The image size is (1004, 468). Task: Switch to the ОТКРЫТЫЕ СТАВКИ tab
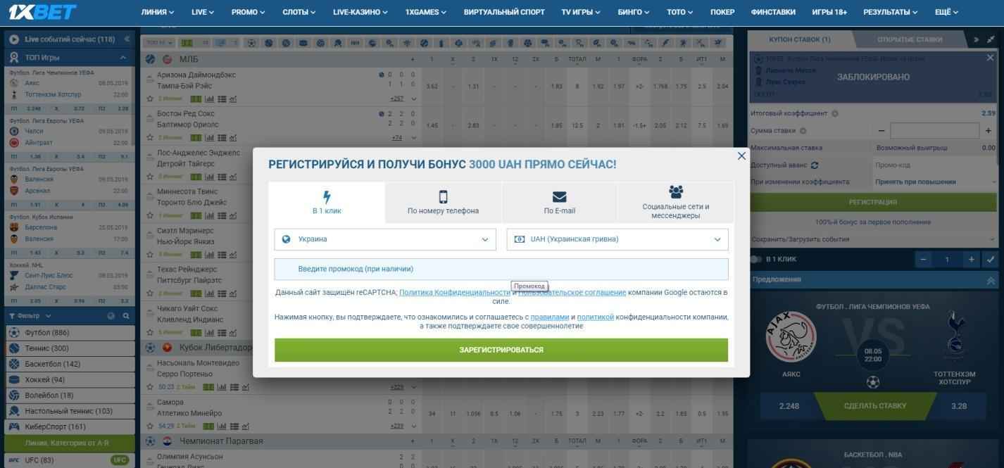pyautogui.click(x=910, y=39)
